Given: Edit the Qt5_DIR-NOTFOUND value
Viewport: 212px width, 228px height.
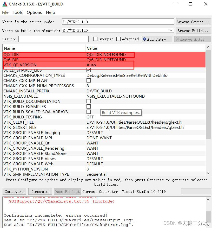Looking at the screenshot, I should click(x=106, y=55).
